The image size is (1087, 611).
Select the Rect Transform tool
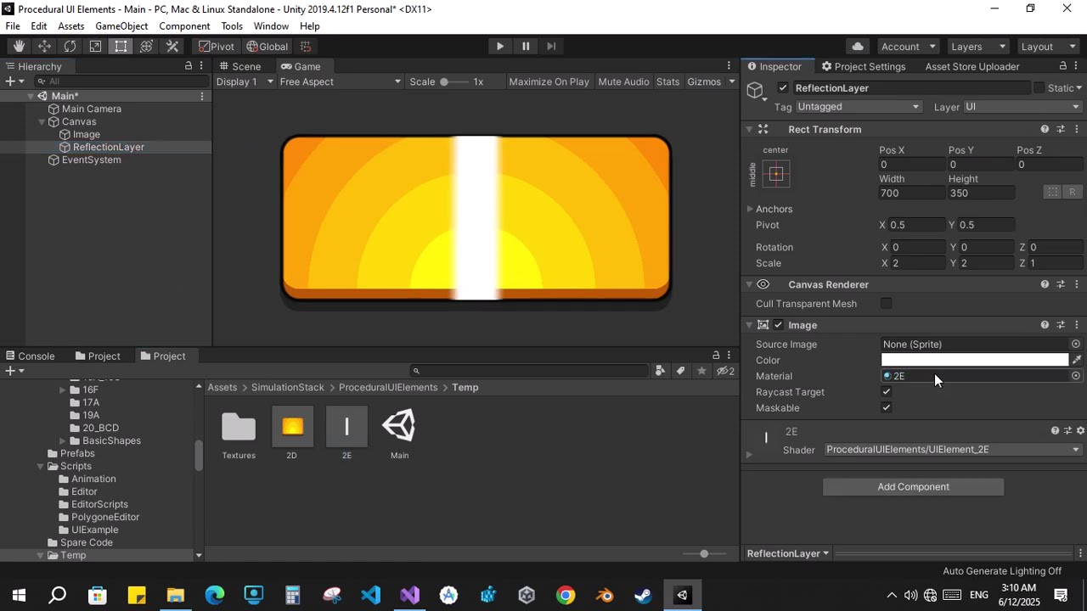pos(121,47)
